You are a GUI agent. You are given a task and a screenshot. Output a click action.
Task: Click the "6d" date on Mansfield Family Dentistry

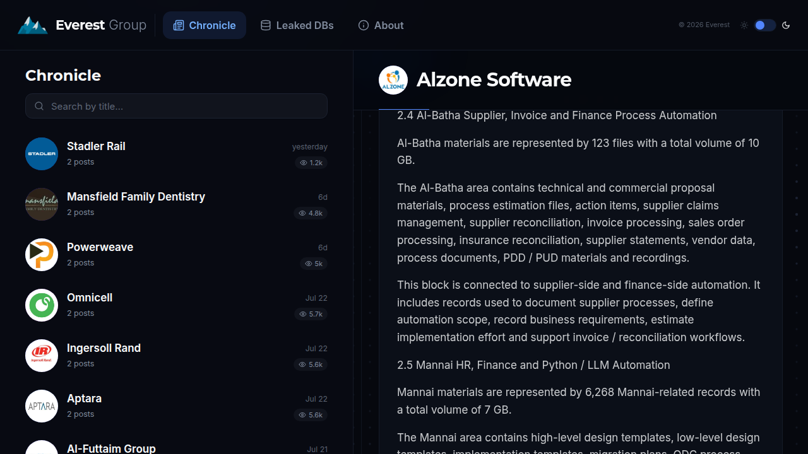323,197
